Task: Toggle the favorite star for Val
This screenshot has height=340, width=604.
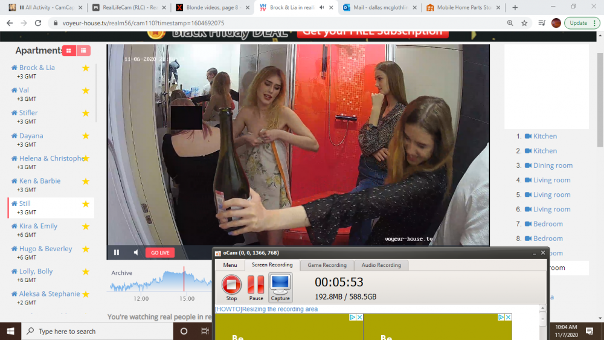Action: coord(86,91)
